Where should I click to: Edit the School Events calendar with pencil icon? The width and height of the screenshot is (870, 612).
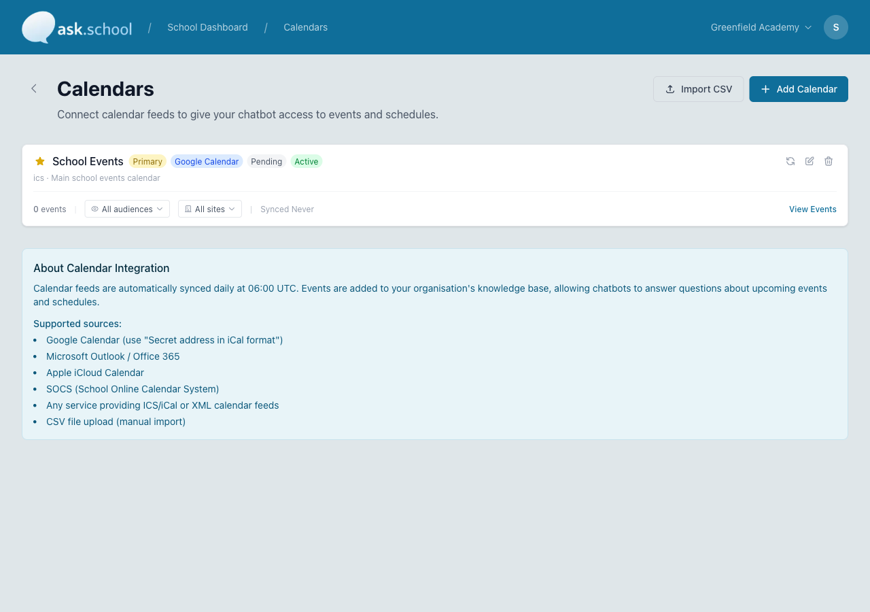(x=810, y=161)
